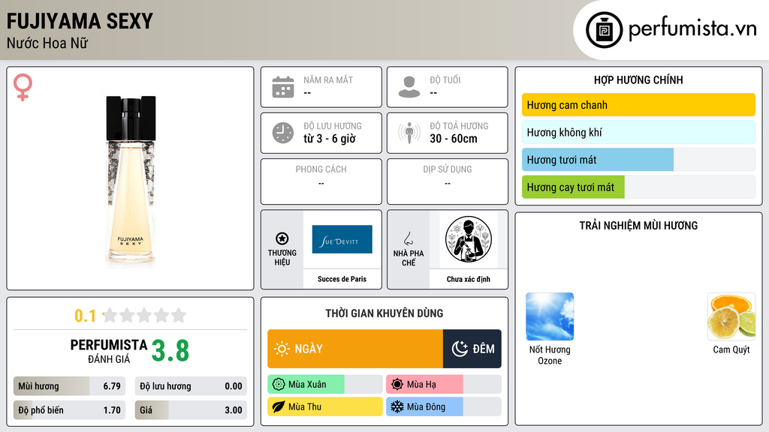Image resolution: width=769 pixels, height=432 pixels.
Task: Select the Mùa Hạ season bar
Action: click(443, 385)
